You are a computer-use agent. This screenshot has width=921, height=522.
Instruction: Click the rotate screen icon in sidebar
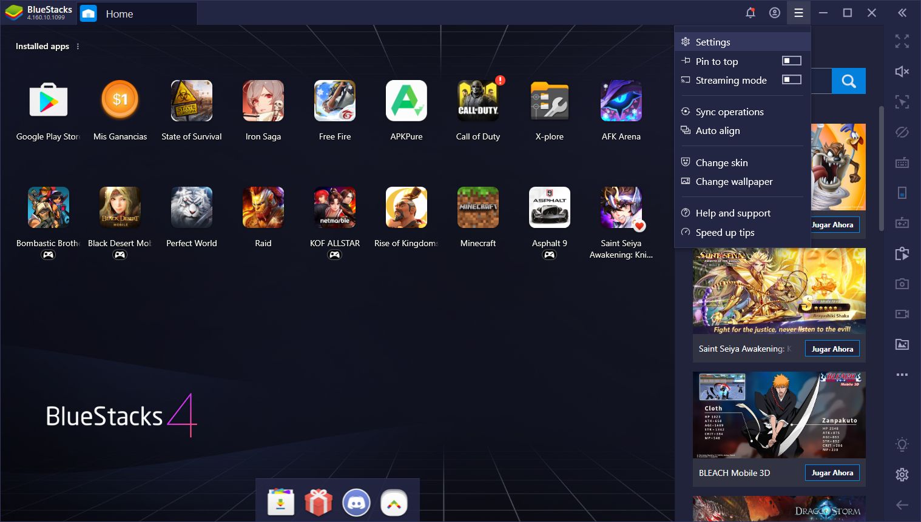902,193
